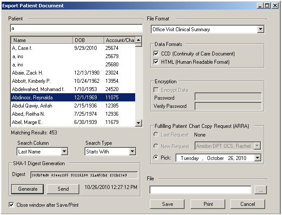Select patient a, ins account 25680
This screenshot has width=282, height=215.
[x=73, y=65]
